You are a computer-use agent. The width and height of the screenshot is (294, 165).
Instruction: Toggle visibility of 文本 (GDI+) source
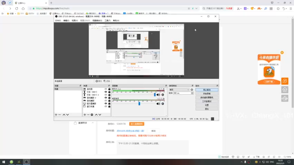click(x=106, y=92)
